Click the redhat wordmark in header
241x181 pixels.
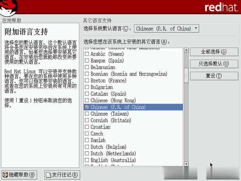(x=221, y=7)
